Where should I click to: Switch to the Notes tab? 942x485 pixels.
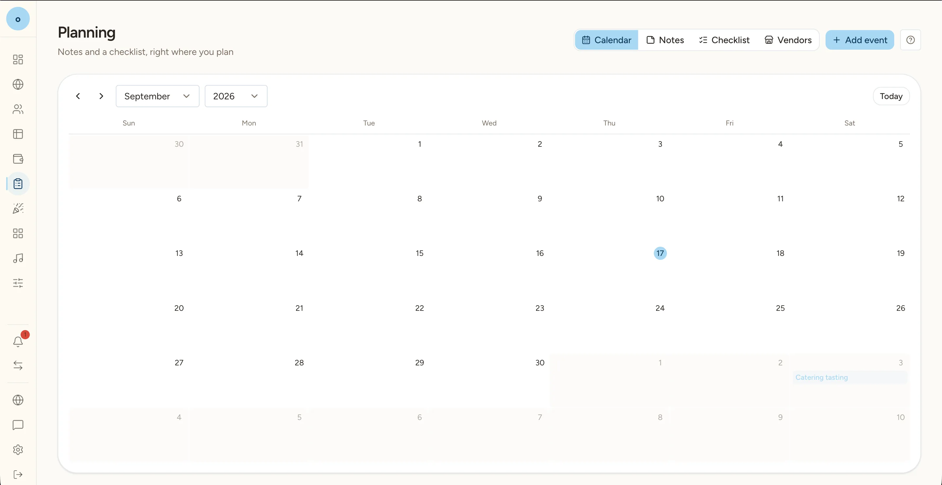tap(665, 40)
